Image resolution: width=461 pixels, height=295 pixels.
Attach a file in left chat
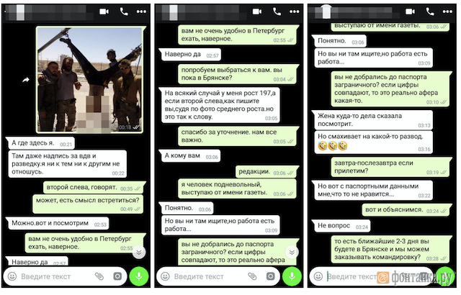[99, 276]
